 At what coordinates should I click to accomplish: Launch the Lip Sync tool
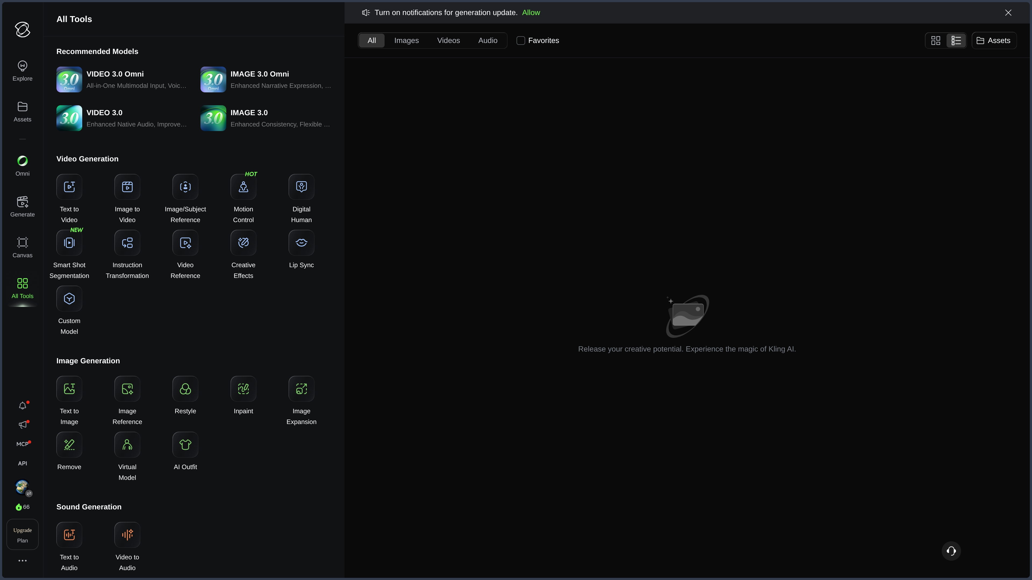tap(301, 249)
